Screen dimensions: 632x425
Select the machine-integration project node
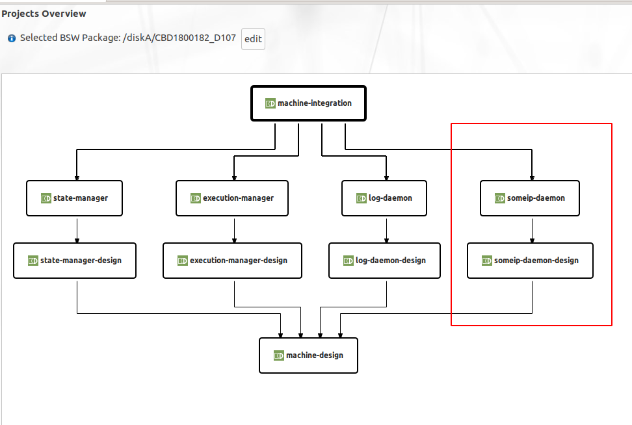pos(308,103)
